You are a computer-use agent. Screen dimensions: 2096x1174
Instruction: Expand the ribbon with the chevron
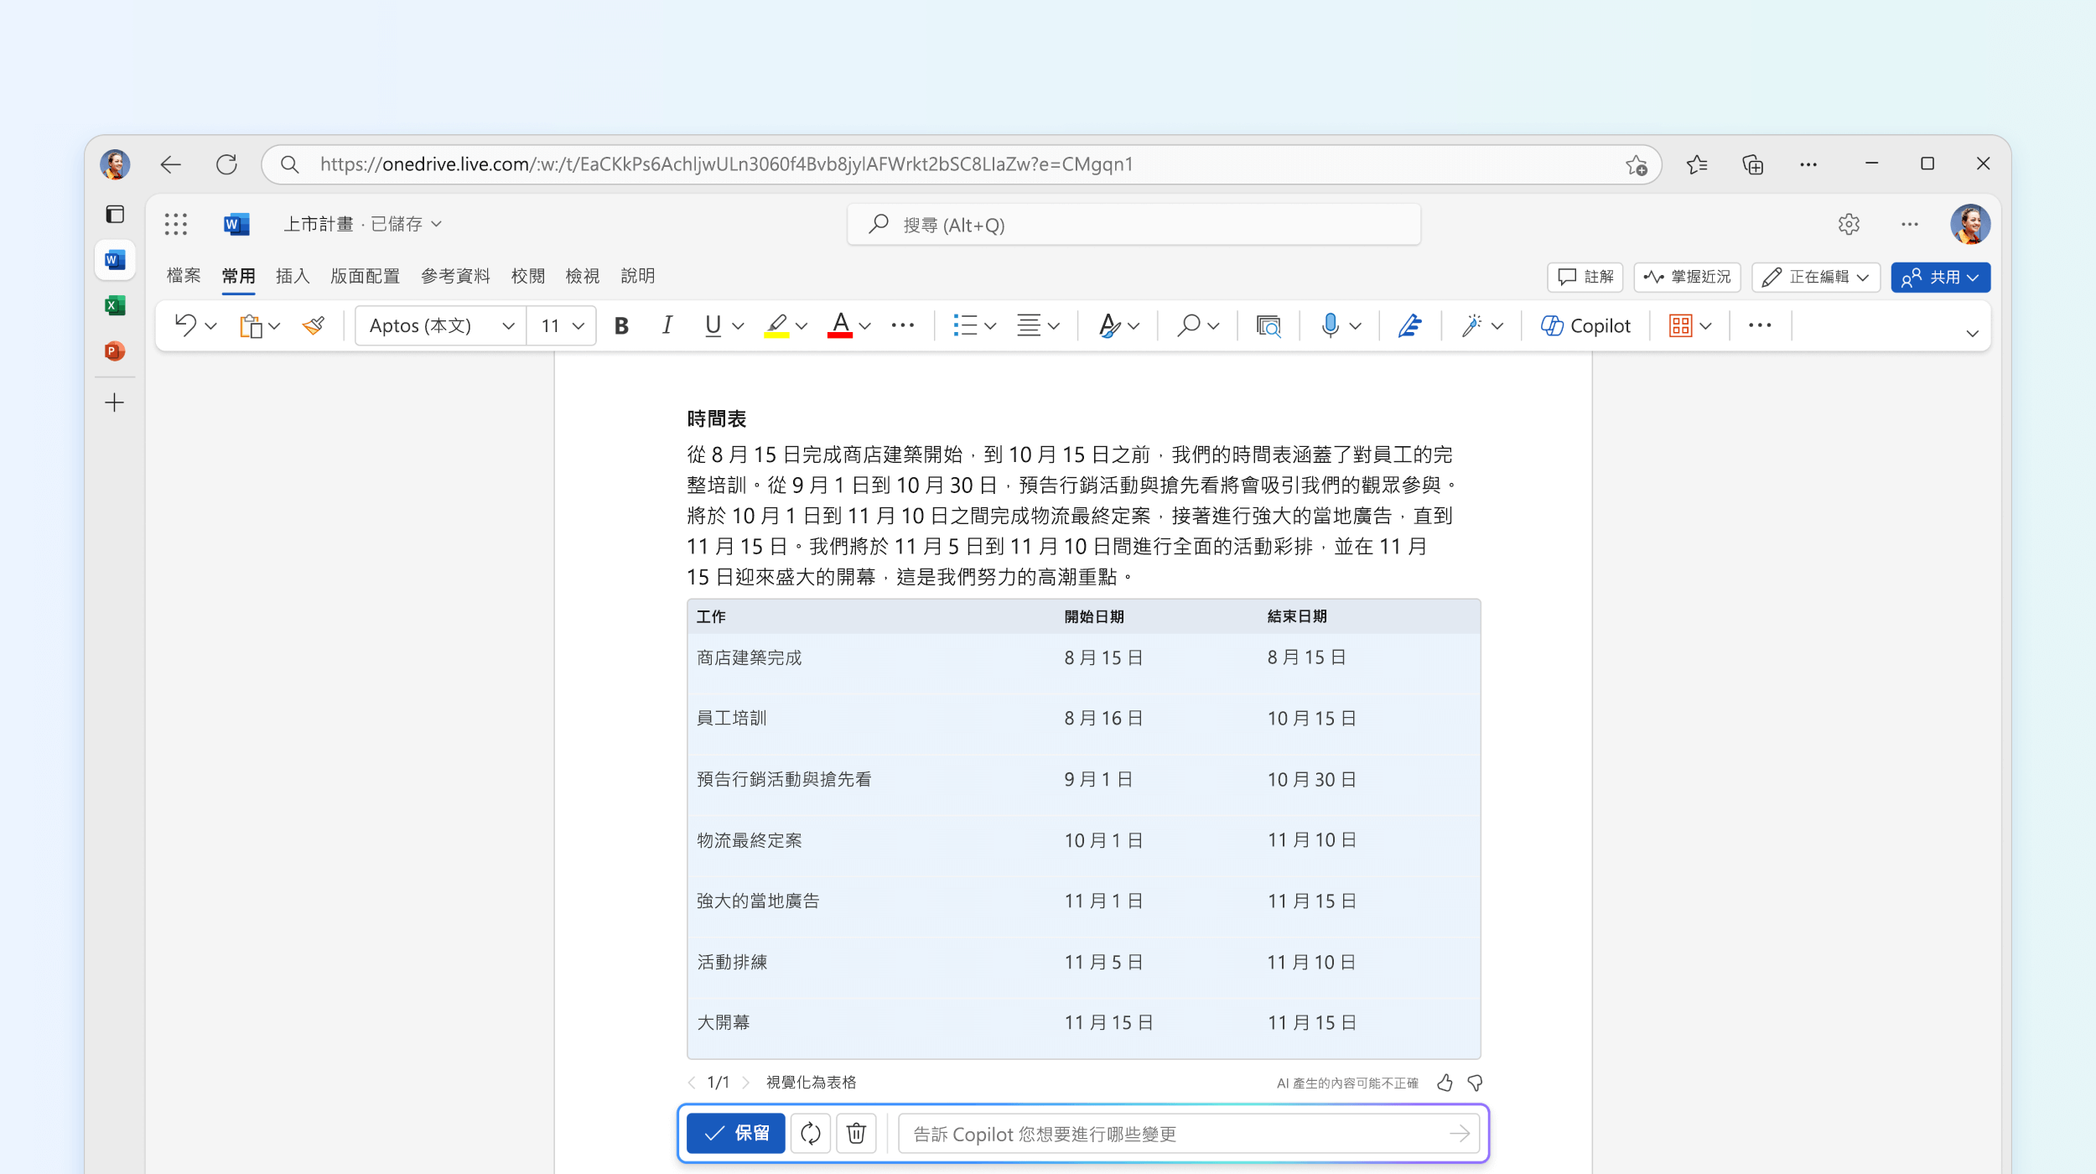[1972, 334]
